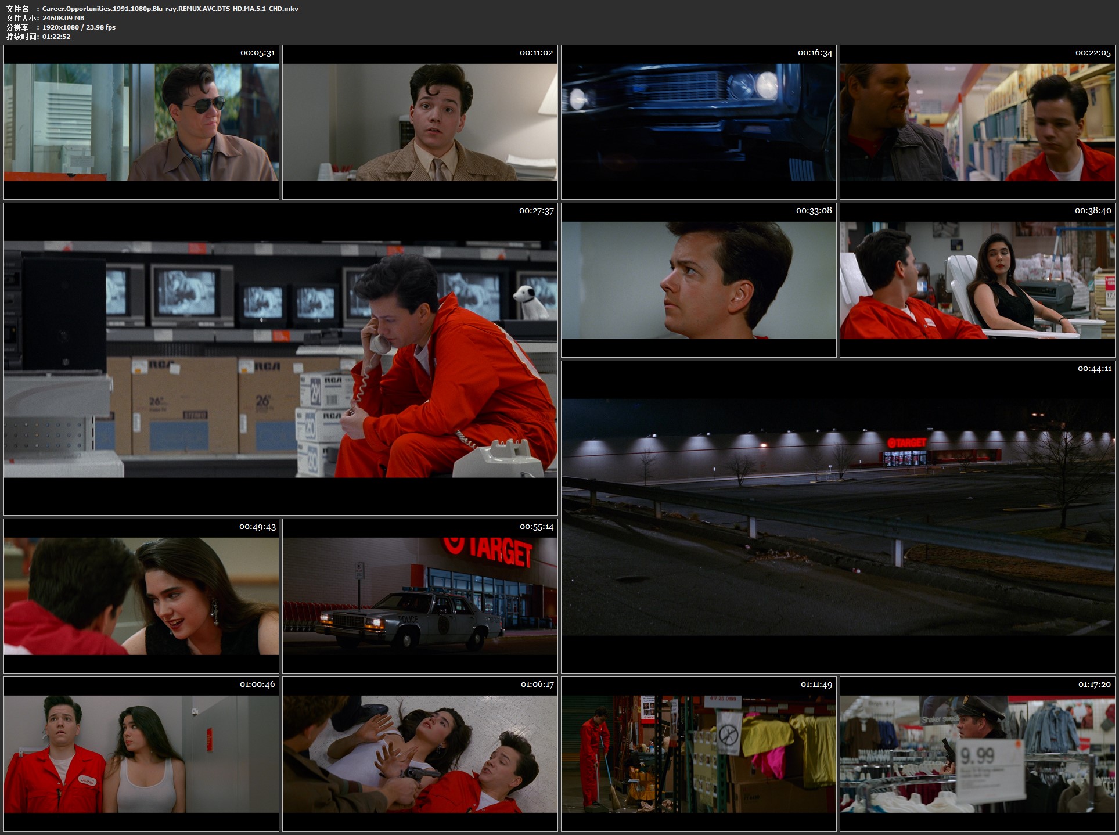
Task: Click the 00:44:11 timestamp label
Action: coord(1095,369)
